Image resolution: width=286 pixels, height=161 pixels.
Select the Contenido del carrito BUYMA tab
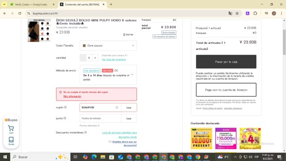(x=82, y=4)
